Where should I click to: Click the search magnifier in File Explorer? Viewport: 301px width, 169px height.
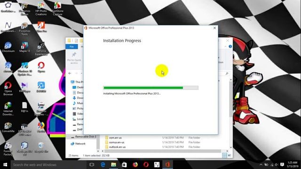[227, 73]
